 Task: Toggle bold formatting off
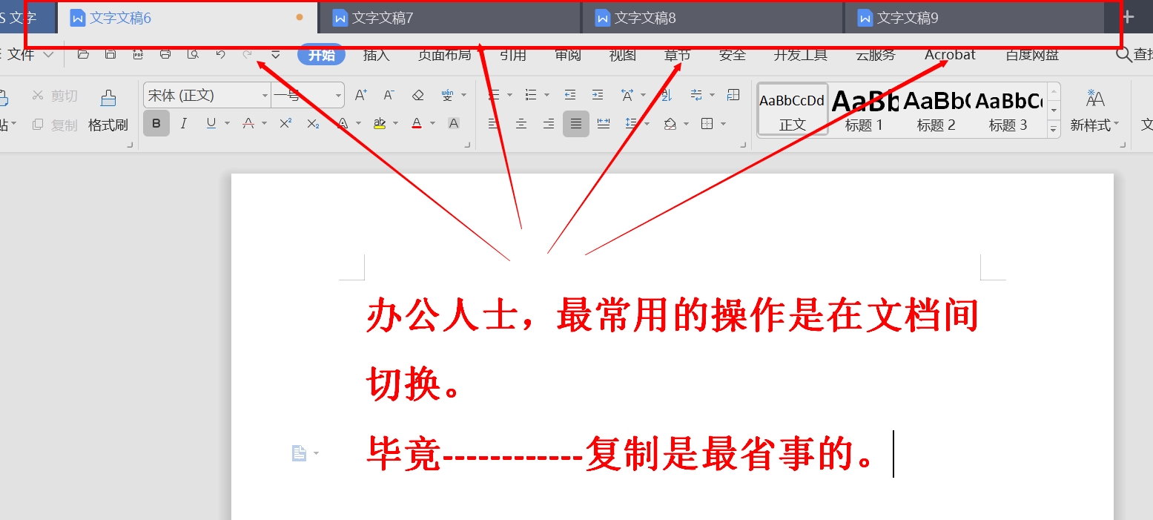click(156, 124)
